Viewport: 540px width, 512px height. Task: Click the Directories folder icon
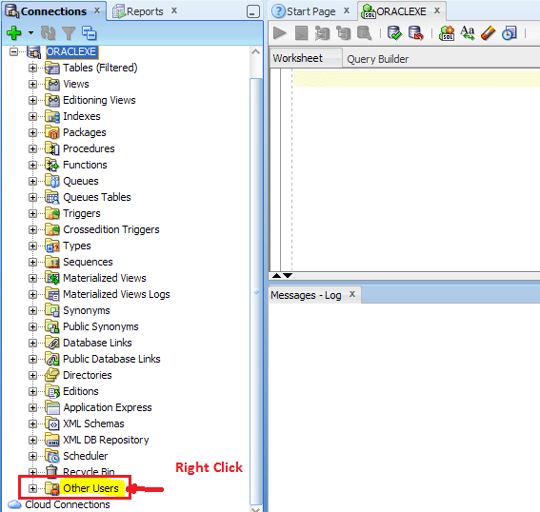[52, 375]
